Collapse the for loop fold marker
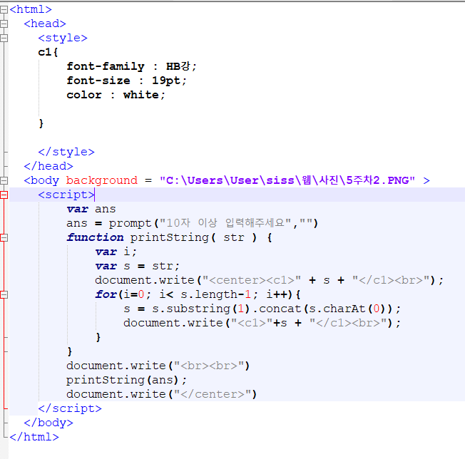The width and height of the screenshot is (465, 459). (4, 294)
